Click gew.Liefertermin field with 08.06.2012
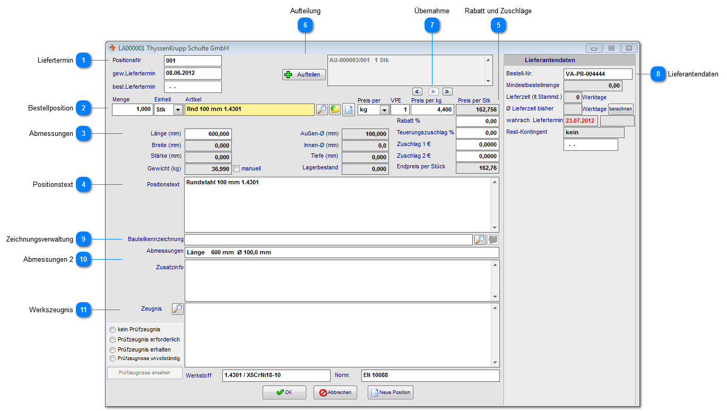727x411 pixels. (193, 73)
